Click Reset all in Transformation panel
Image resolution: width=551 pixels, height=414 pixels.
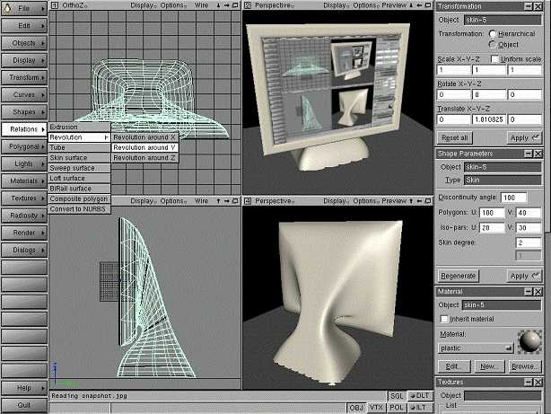[455, 137]
